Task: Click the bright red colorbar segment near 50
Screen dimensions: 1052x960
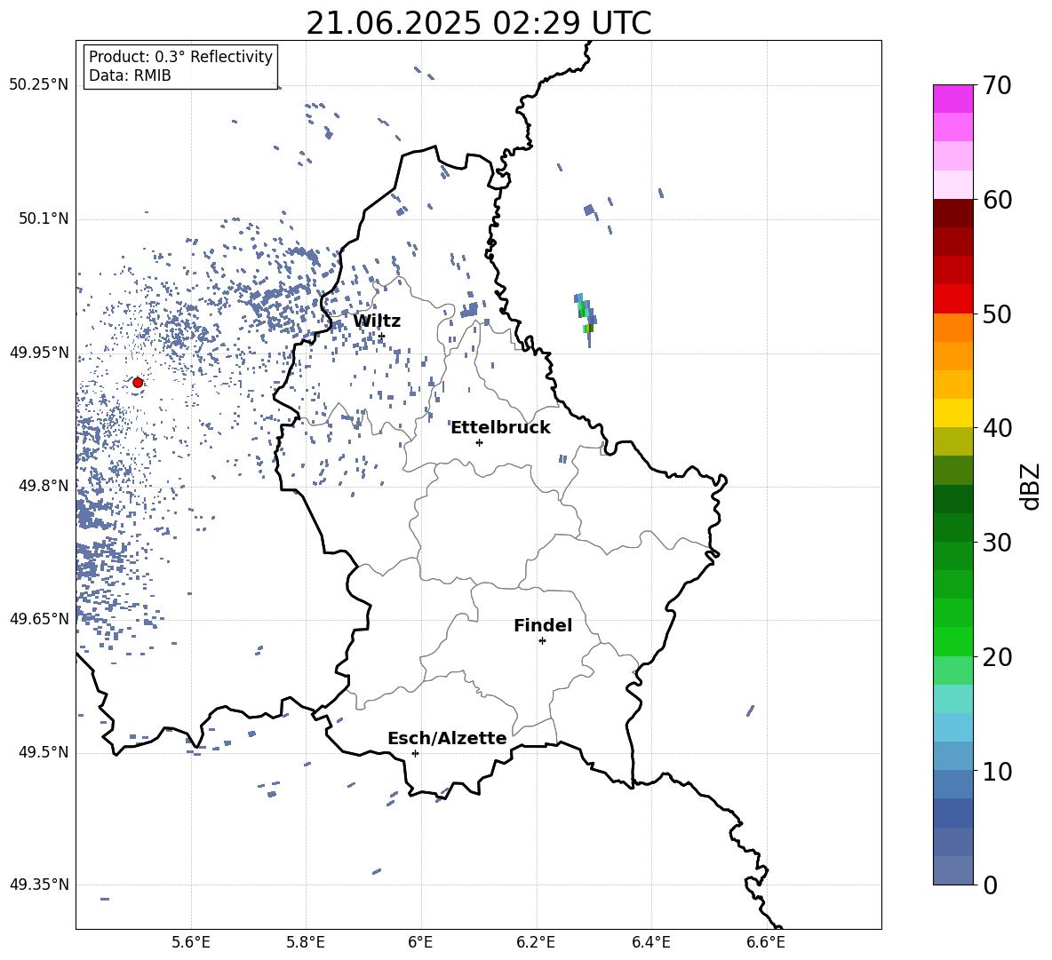Action: 952,299
